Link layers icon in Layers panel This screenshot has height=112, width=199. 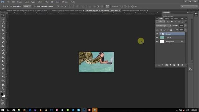159,65
